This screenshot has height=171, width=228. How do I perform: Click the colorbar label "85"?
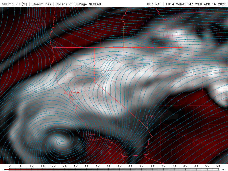coord(196,166)
